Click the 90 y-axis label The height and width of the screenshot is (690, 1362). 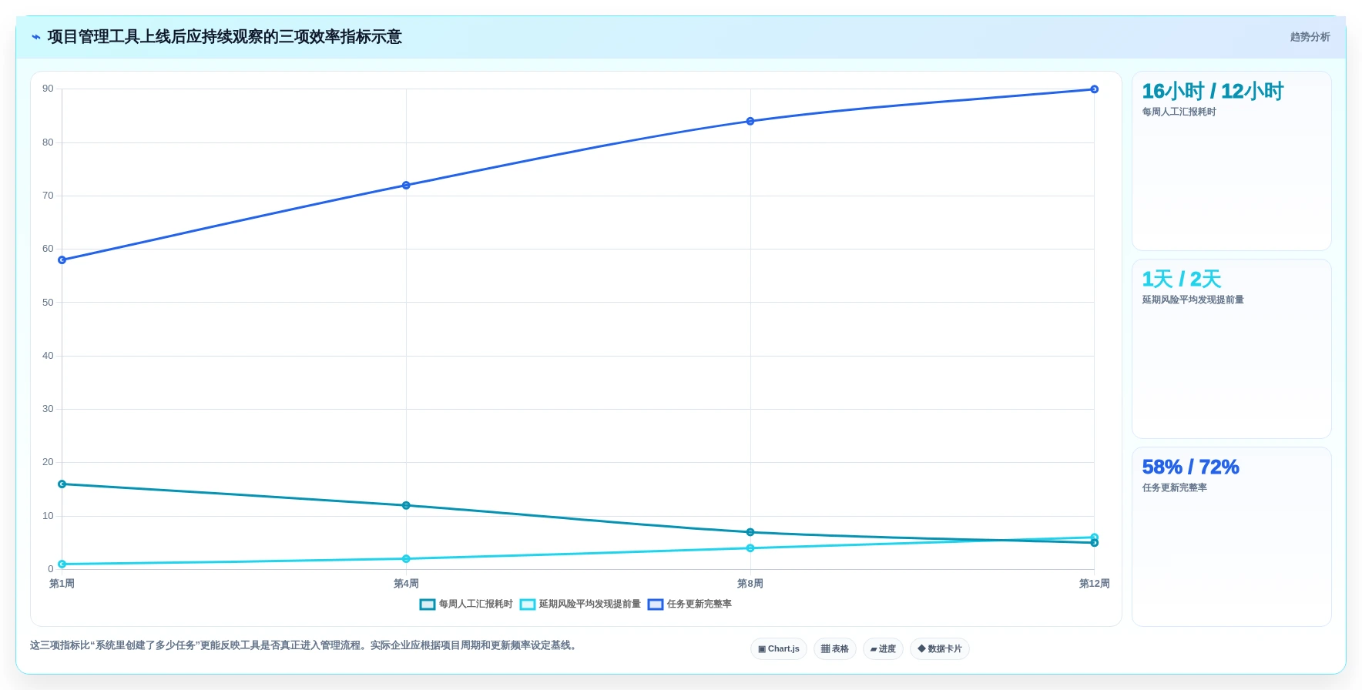click(48, 89)
